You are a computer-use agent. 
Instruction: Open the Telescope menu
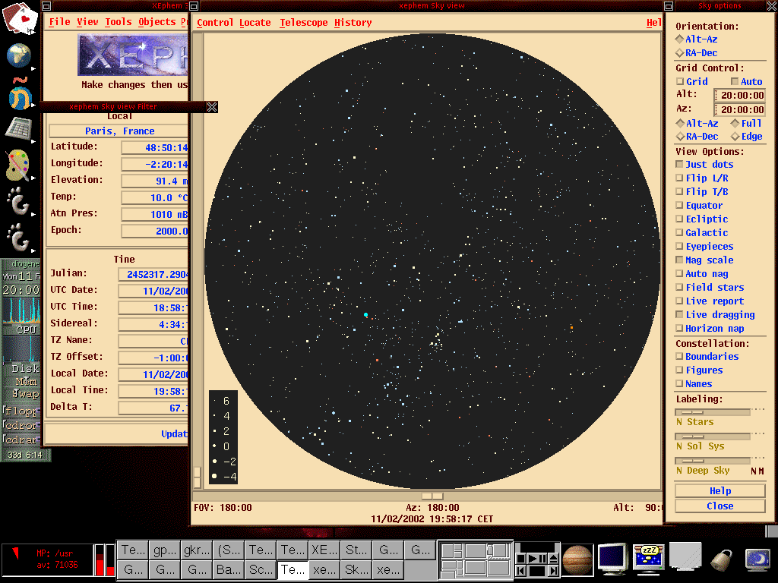303,23
